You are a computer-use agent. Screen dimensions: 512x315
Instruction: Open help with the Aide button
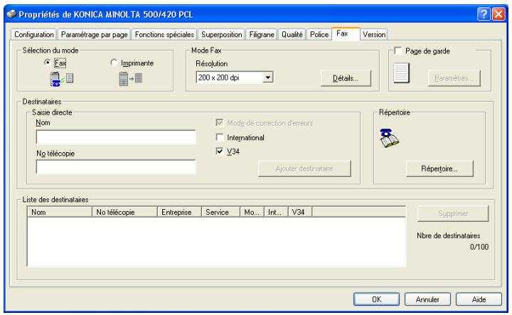tap(479, 299)
